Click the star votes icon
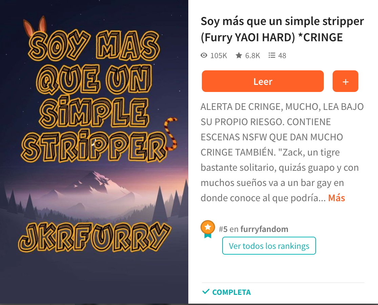 tap(239, 55)
